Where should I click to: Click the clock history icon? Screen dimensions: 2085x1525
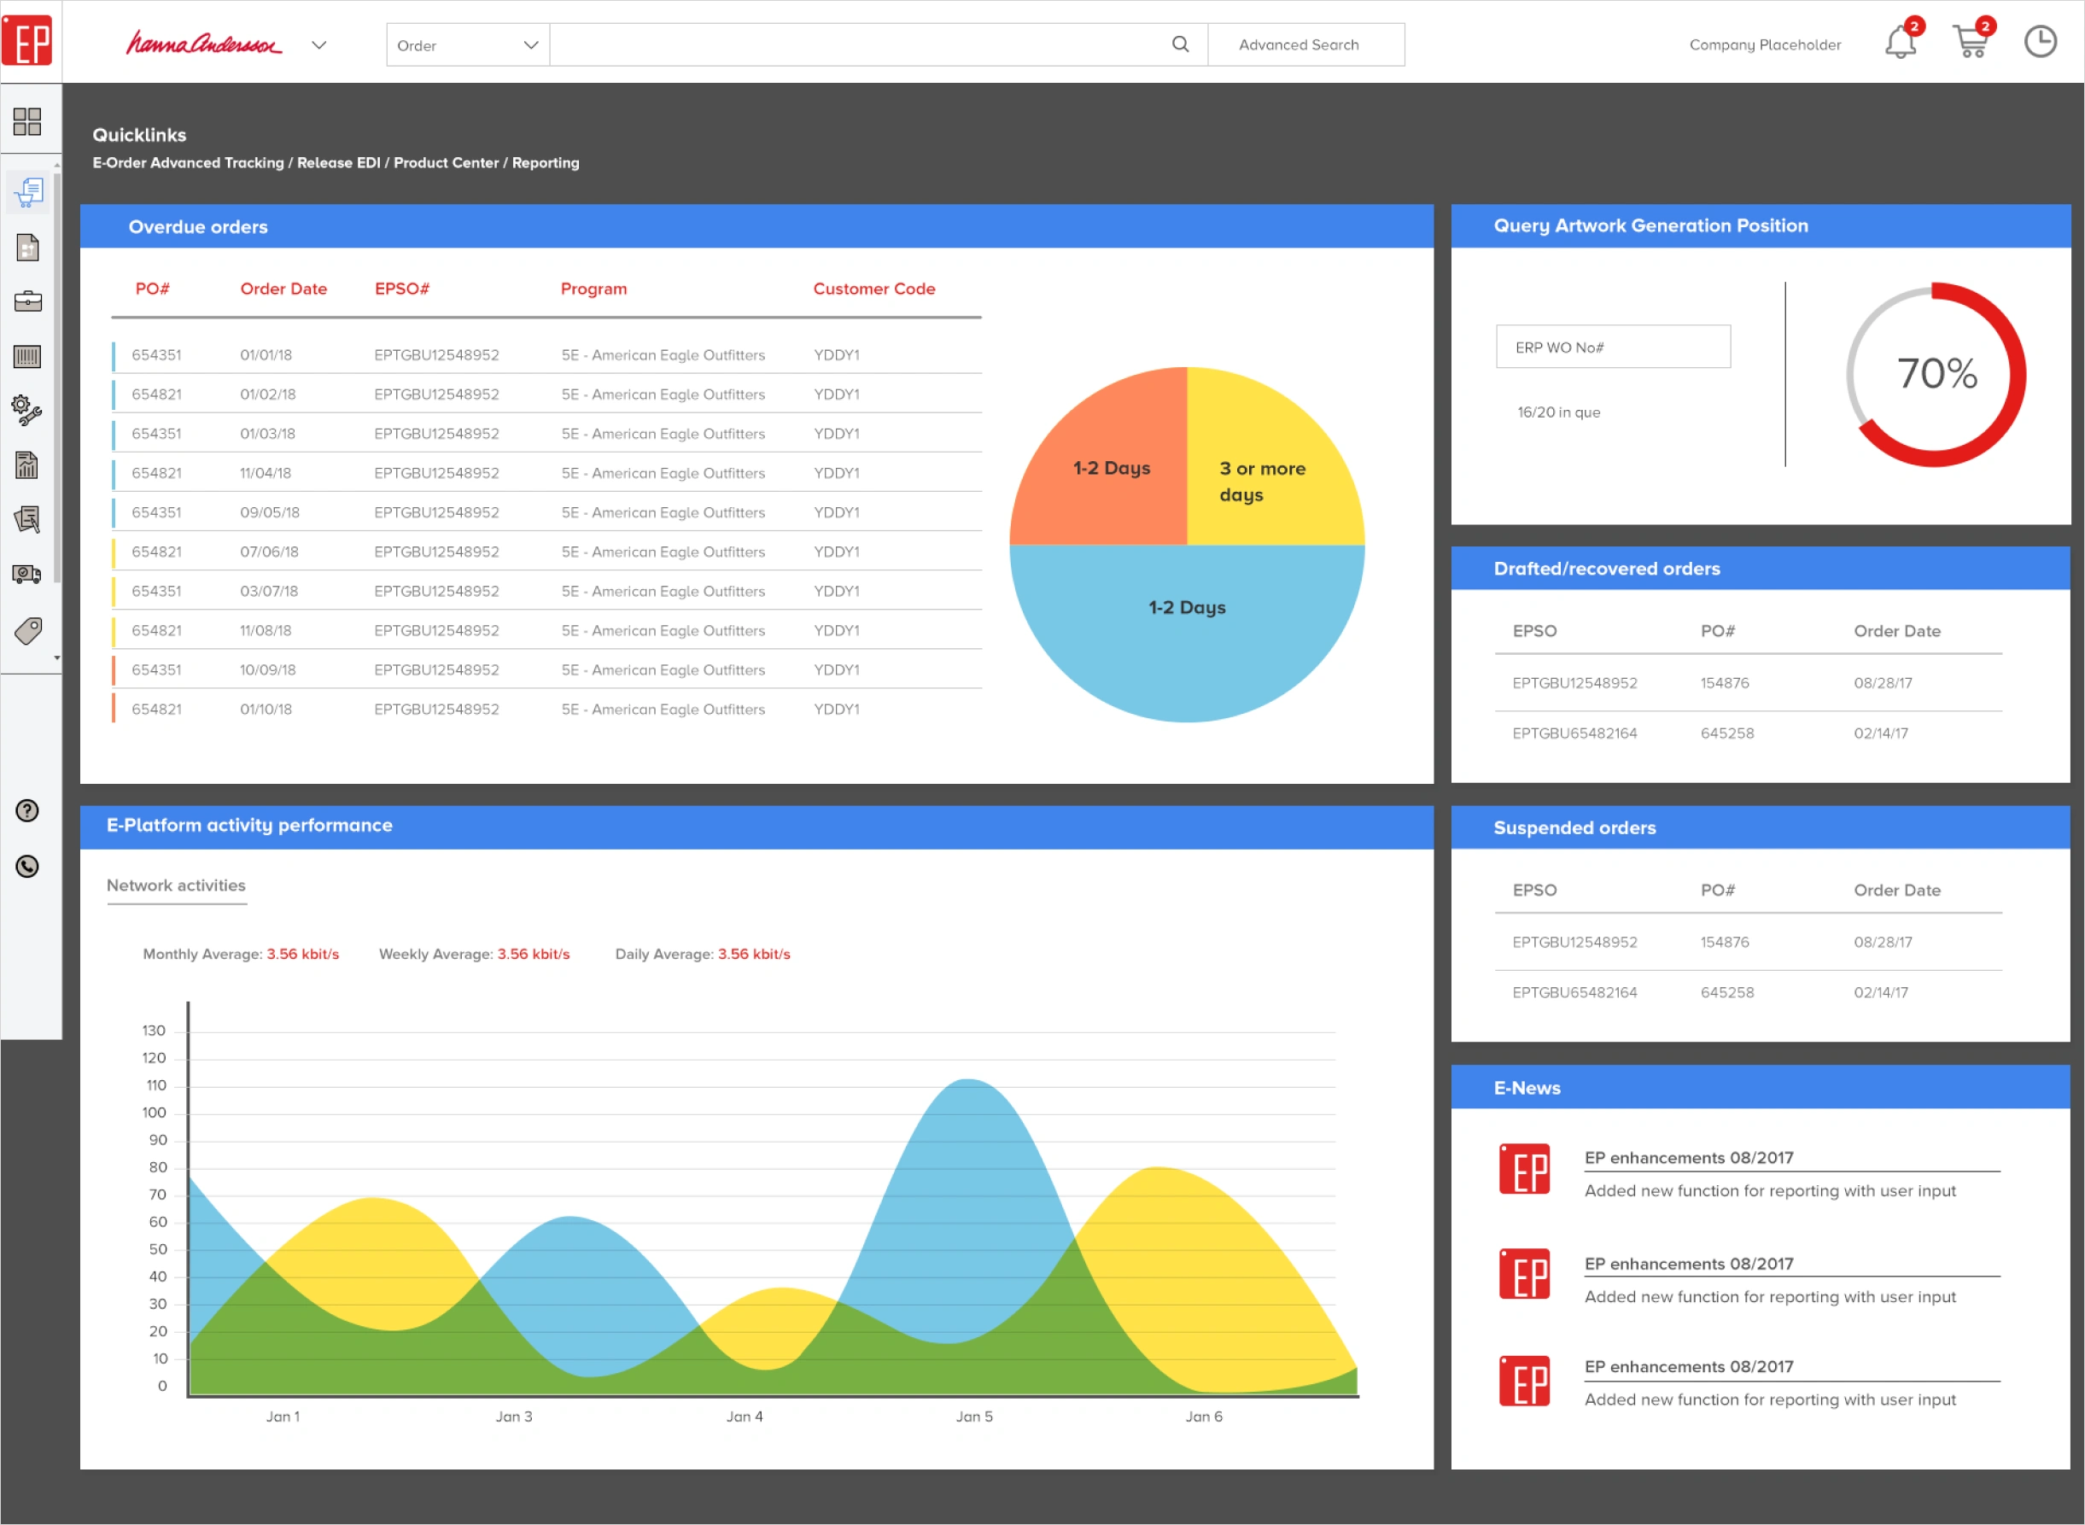click(2040, 43)
